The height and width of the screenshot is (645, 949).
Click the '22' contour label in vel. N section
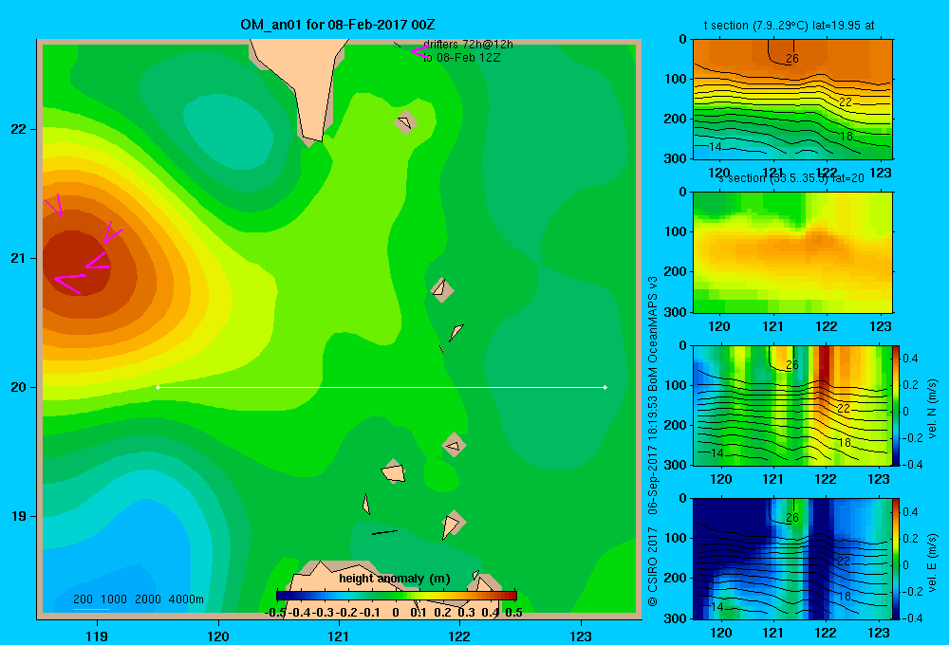(x=844, y=409)
